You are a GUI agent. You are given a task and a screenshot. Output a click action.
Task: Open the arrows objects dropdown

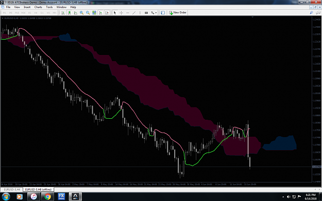(x=154, y=13)
